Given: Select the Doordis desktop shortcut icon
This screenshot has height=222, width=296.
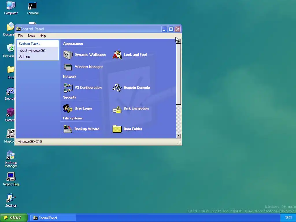Looking at the screenshot, I should coord(10,91).
